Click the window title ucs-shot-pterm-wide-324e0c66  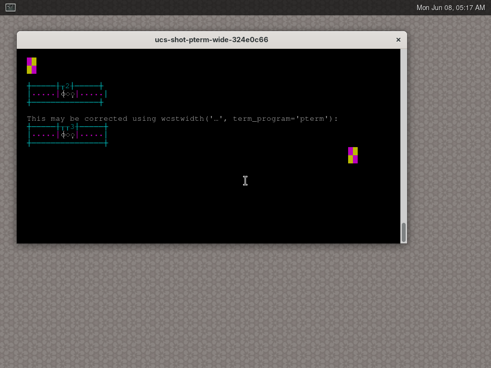pyautogui.click(x=211, y=40)
